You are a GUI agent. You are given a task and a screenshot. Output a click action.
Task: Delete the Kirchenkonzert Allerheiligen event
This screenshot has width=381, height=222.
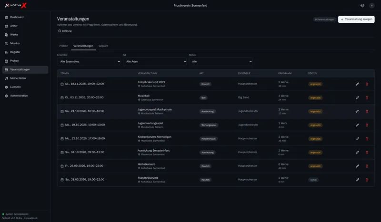[x=367, y=138]
